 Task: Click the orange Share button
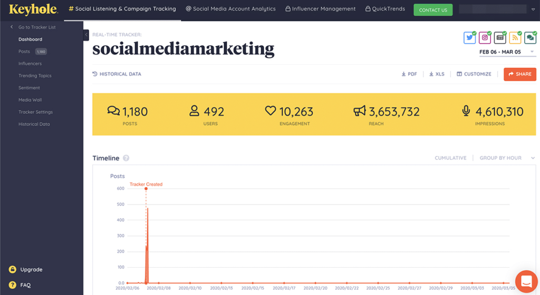point(519,74)
